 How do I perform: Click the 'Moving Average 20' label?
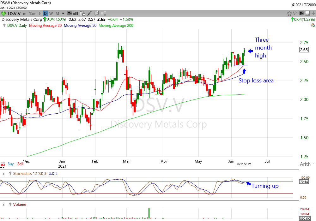pyautogui.click(x=45, y=26)
